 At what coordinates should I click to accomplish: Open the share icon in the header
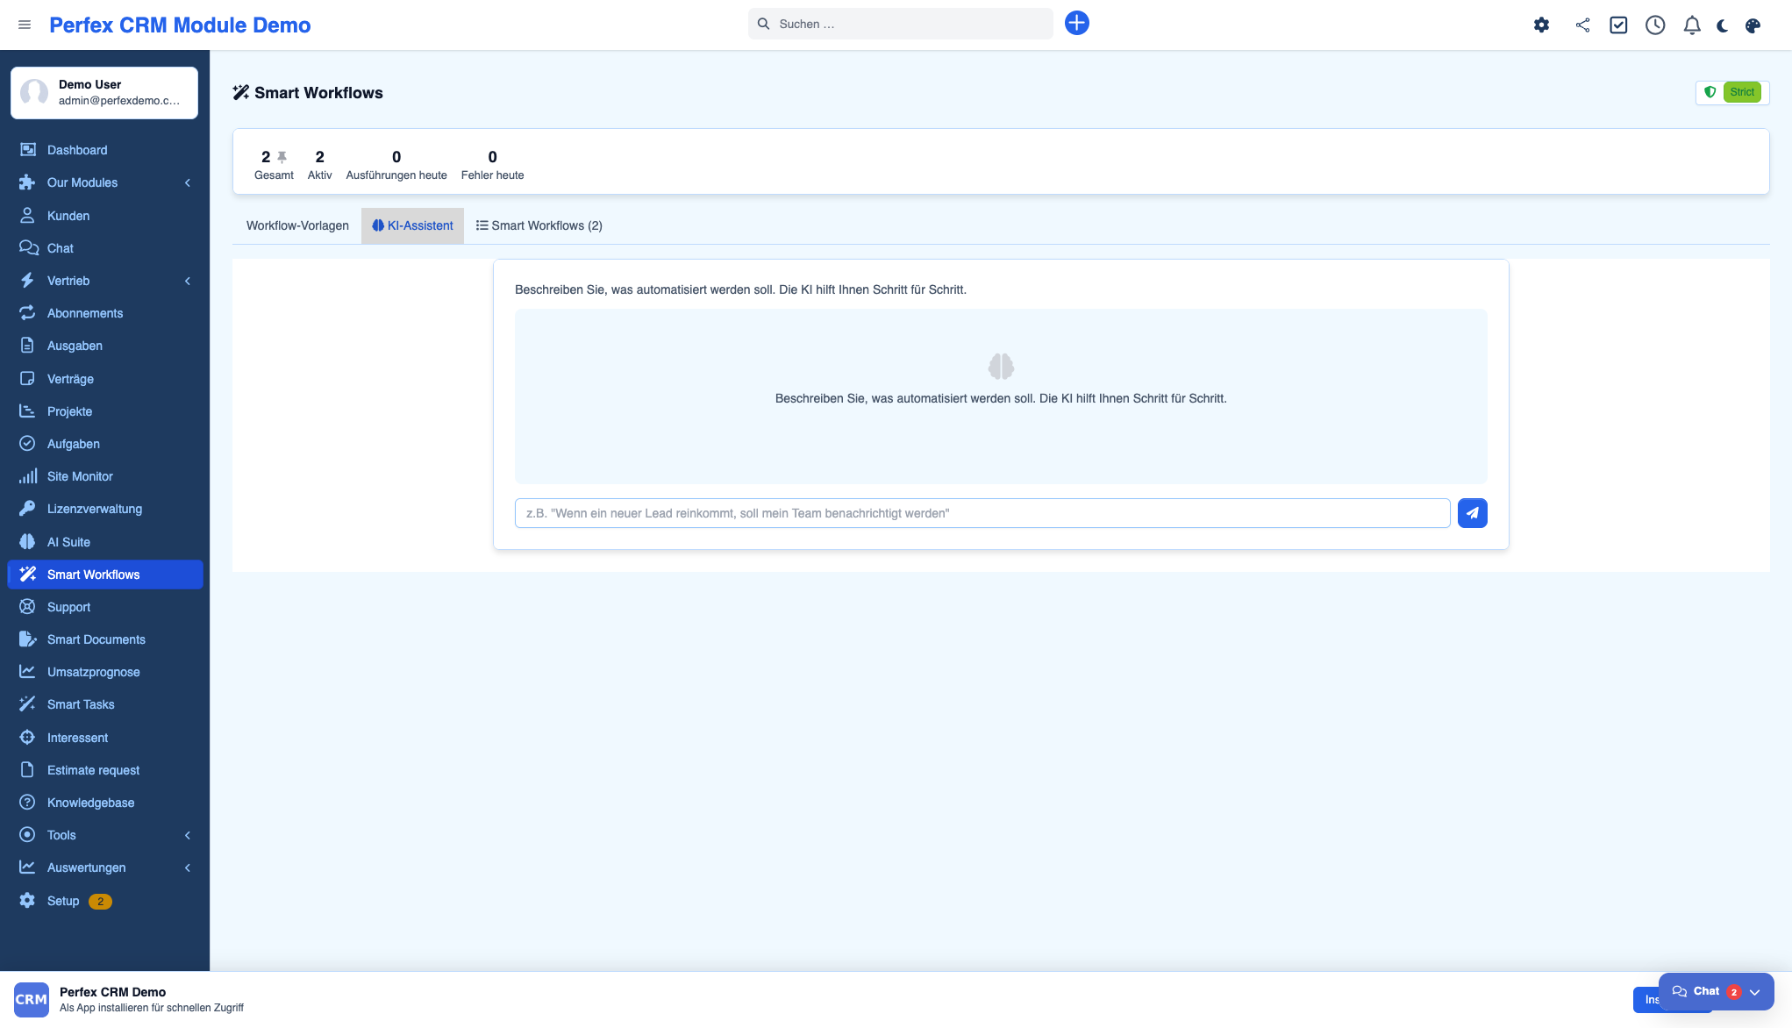click(1582, 25)
